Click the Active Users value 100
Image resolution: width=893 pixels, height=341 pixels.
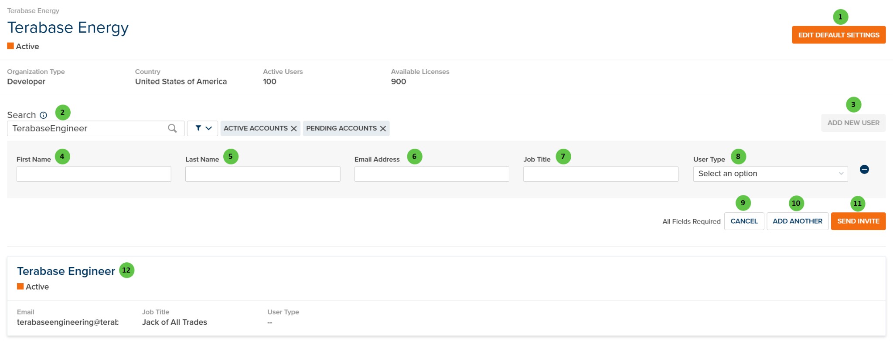click(269, 81)
